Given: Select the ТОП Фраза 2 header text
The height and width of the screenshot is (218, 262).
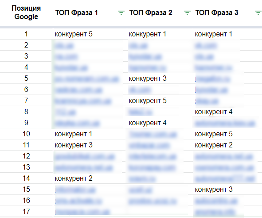Looking at the screenshot, I should click(151, 13).
